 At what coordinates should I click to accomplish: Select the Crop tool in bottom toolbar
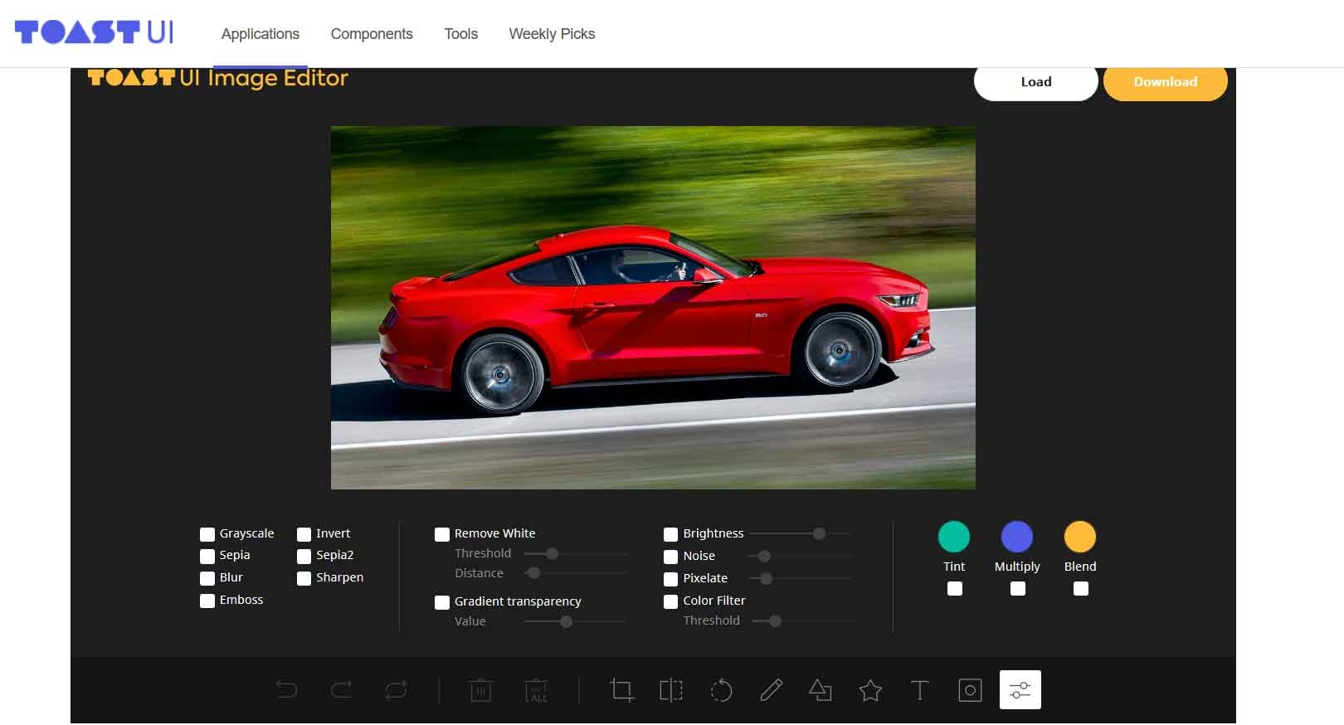point(621,690)
